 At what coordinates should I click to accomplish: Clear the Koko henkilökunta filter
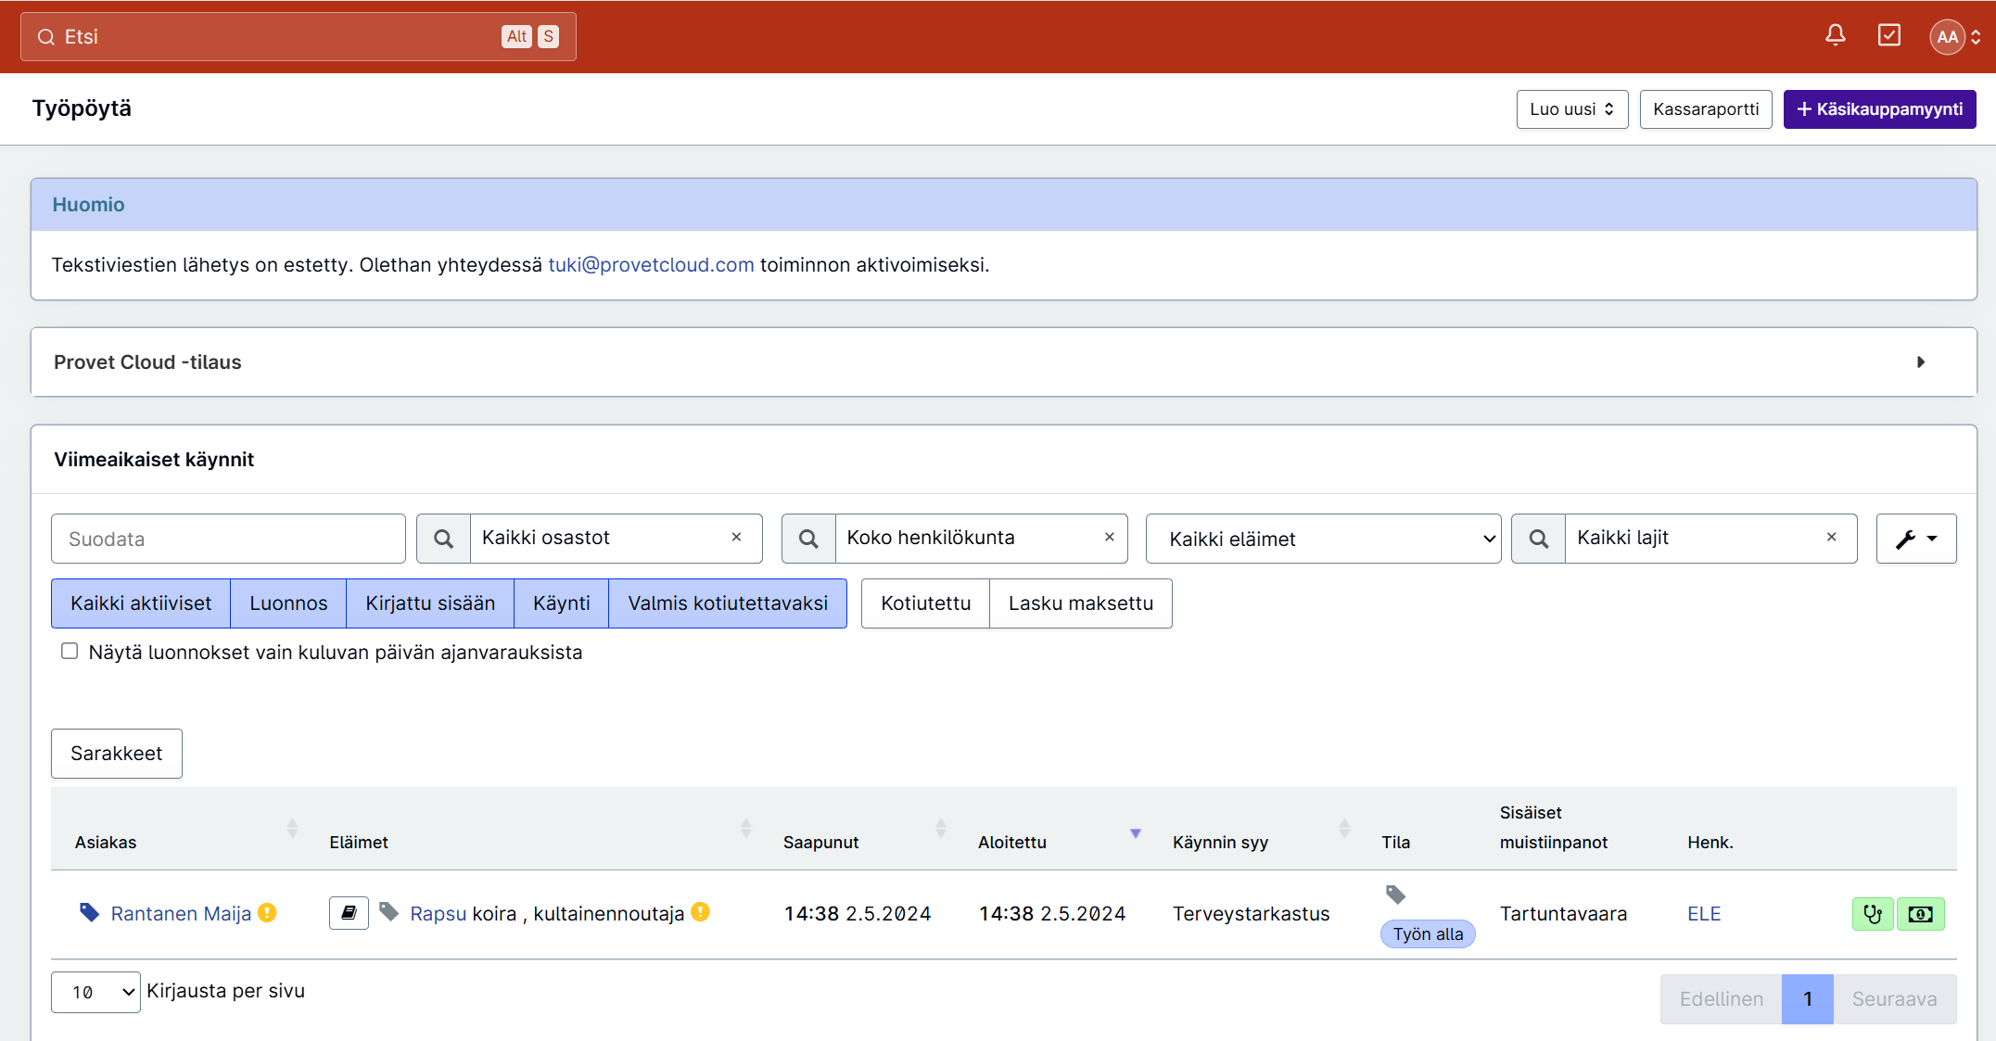(x=1109, y=537)
